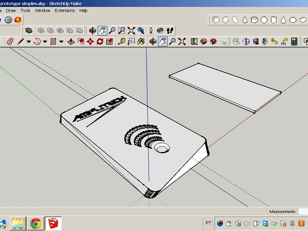The width and height of the screenshot is (308, 231).
Task: Click the Previous view tool
Action: 141,31
